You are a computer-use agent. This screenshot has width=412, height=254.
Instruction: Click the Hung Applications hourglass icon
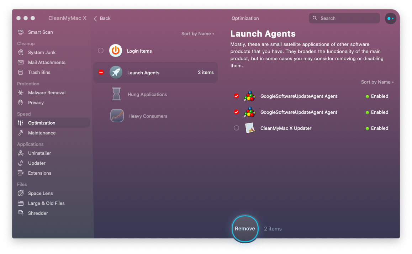point(116,94)
